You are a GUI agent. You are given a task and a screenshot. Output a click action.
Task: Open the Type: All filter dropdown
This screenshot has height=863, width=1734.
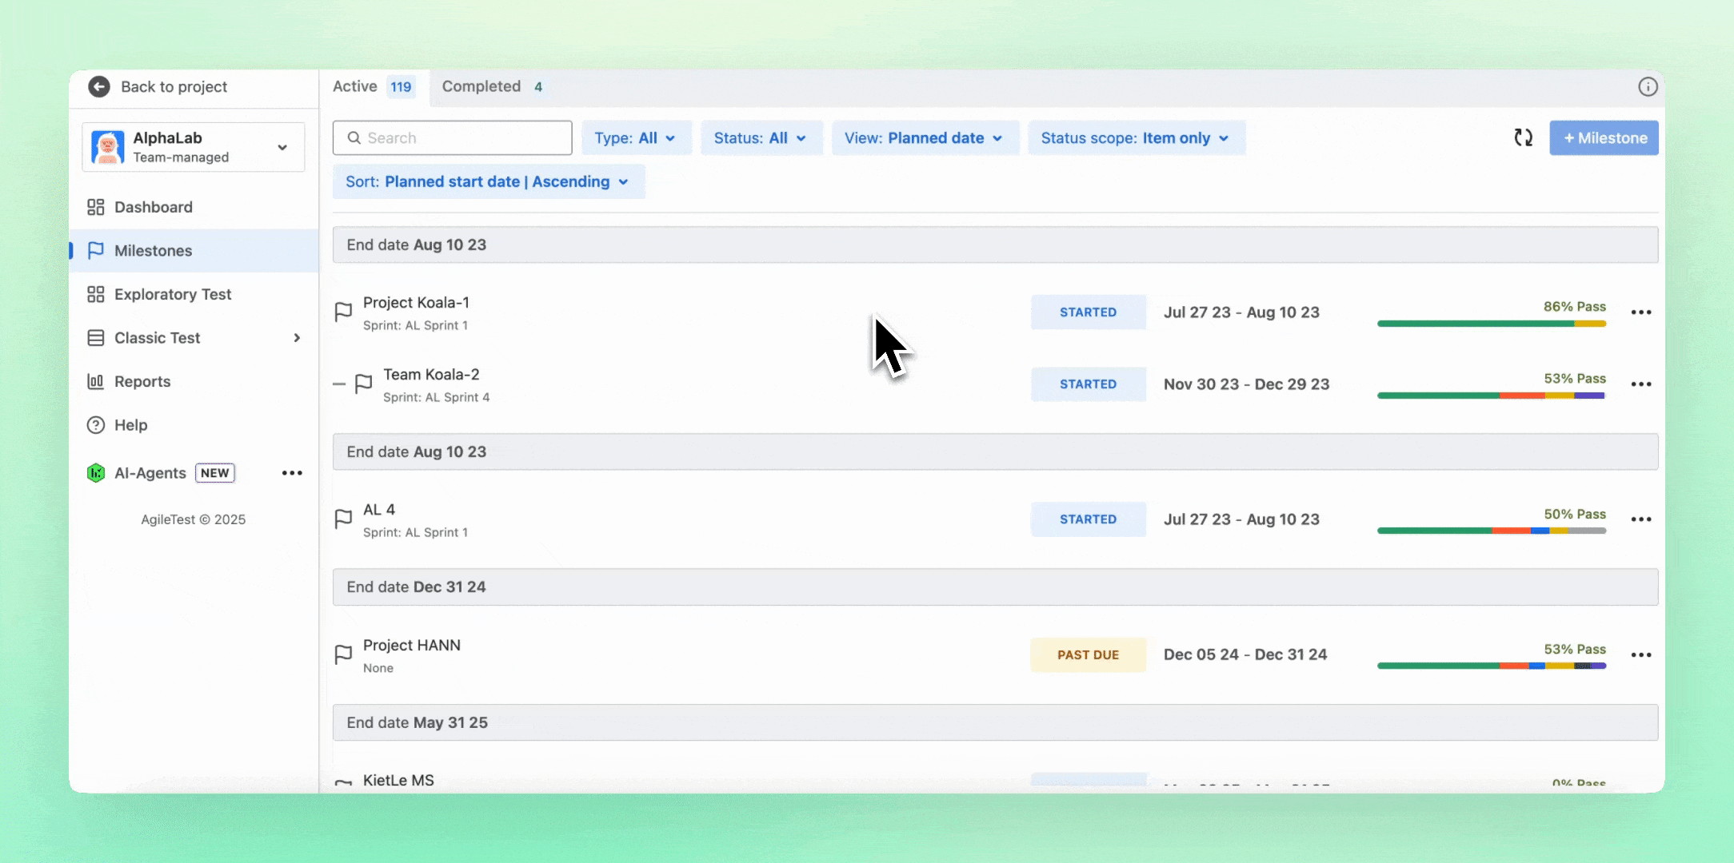point(635,138)
